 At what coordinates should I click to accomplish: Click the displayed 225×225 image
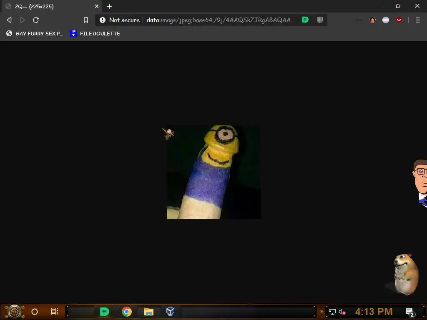213,172
